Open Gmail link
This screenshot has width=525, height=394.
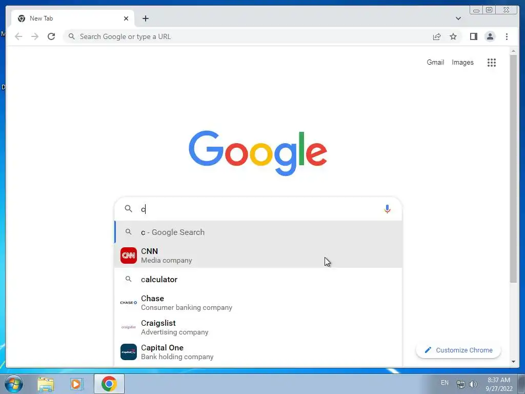tap(435, 62)
